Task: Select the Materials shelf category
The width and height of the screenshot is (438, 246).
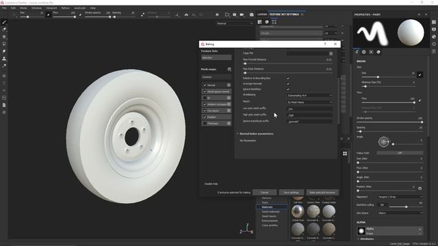Action: point(272,207)
